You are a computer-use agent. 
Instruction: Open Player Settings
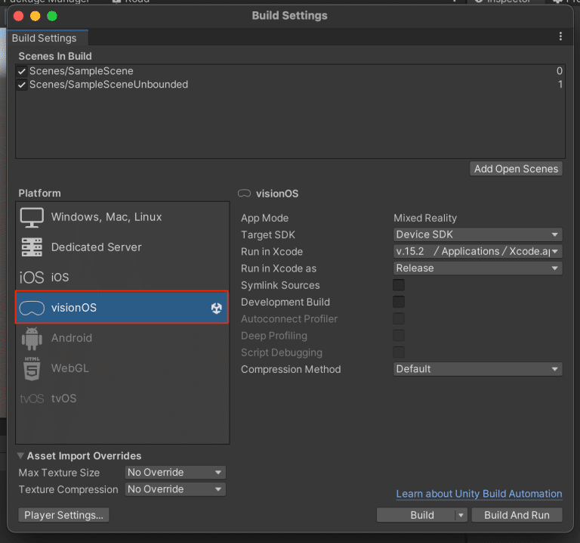[63, 515]
